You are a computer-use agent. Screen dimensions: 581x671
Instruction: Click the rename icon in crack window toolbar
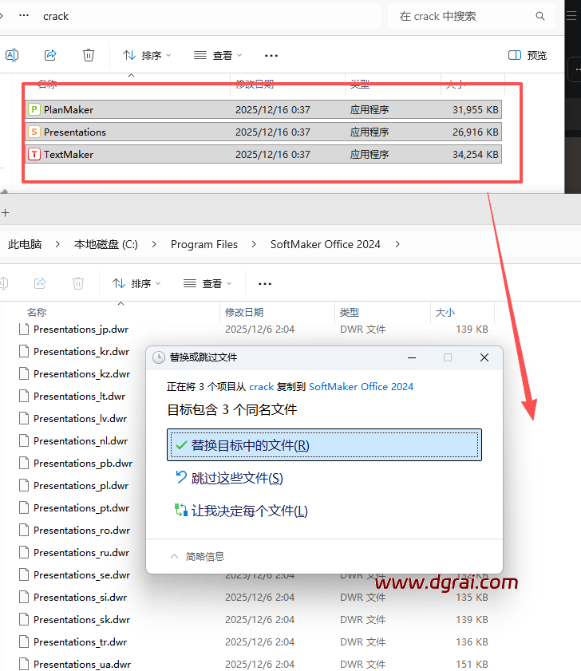point(11,55)
